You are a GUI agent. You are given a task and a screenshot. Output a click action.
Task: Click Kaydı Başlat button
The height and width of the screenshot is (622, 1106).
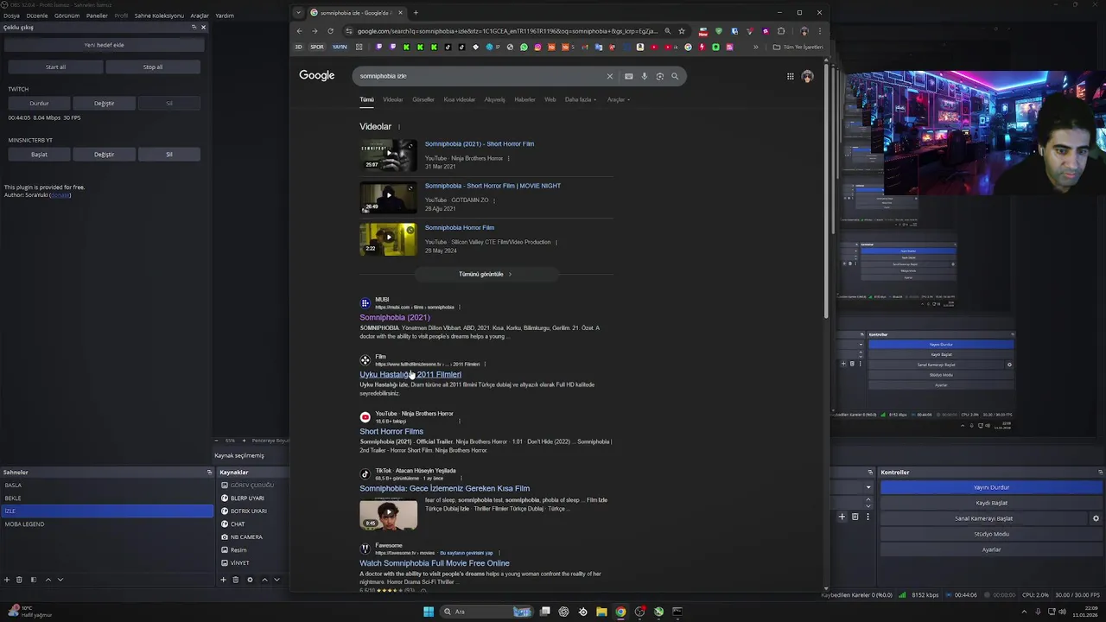991,503
